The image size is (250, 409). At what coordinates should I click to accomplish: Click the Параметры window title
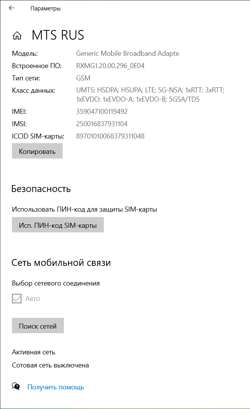coord(45,8)
